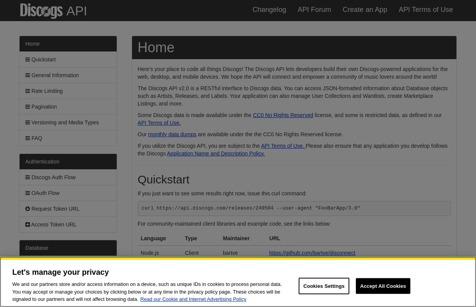Open the Access Token URL entry
The width and height of the screenshot is (476, 307).
coord(68,224)
